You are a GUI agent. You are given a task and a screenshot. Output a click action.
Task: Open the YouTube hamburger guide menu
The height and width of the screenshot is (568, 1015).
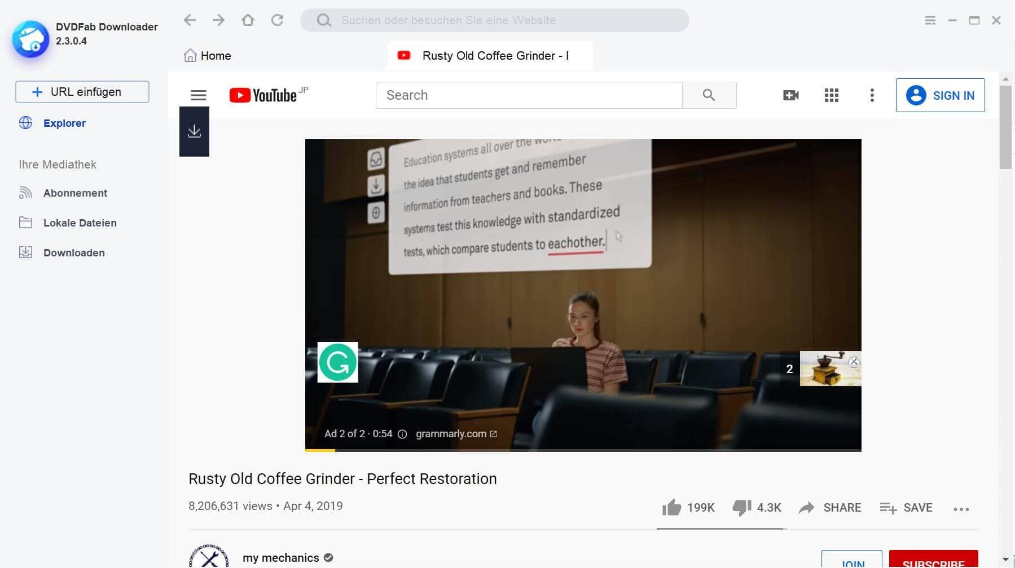[x=198, y=95]
